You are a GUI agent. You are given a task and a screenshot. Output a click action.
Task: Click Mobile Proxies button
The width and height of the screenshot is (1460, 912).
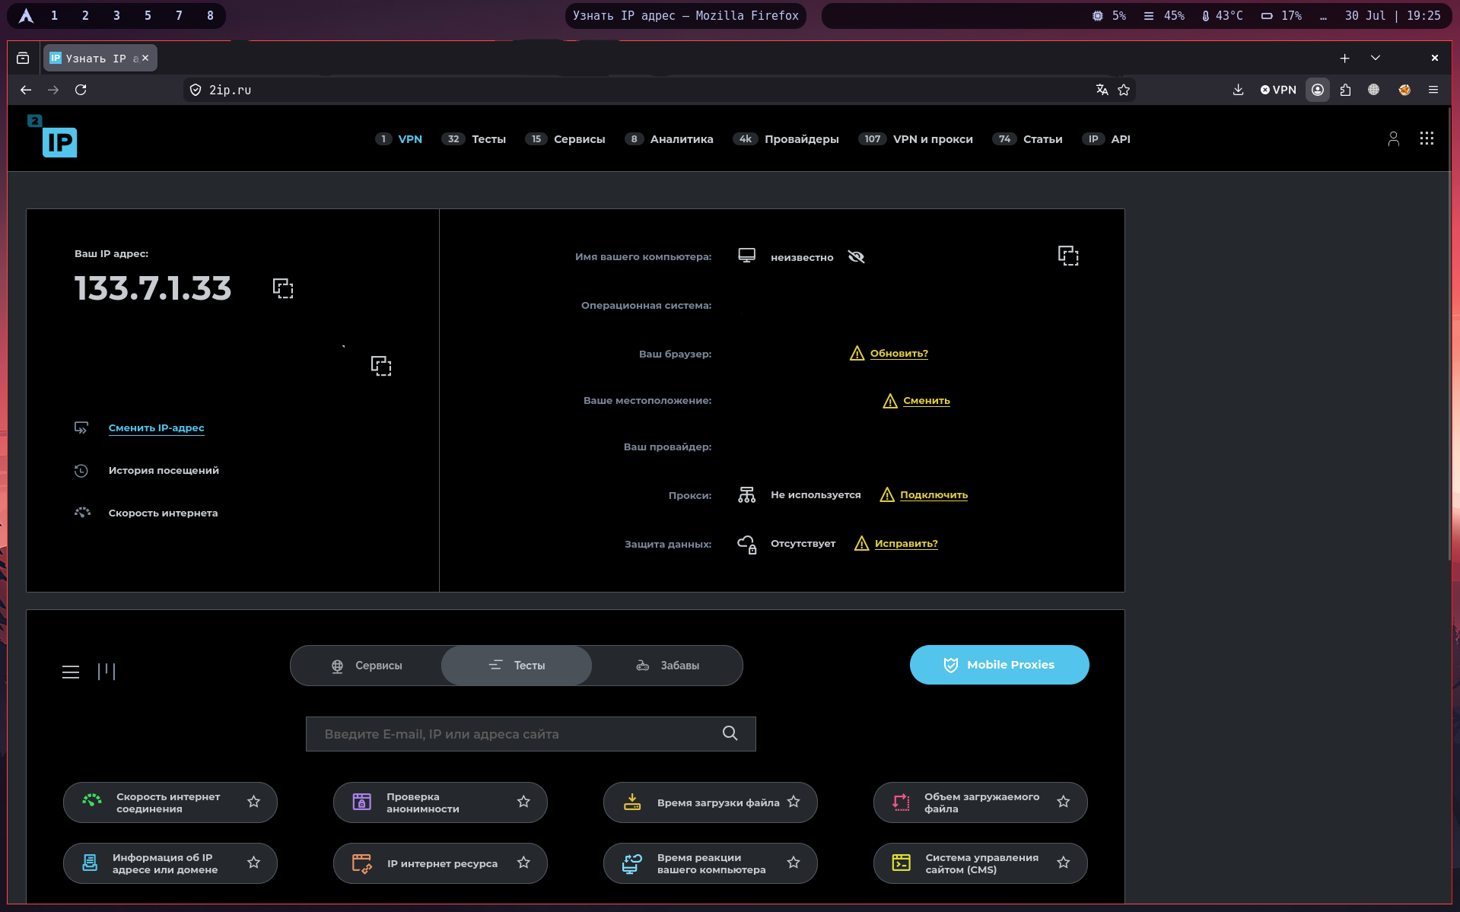999,665
